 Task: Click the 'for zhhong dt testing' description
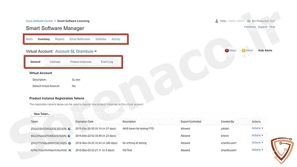pyautogui.click(x=134, y=143)
